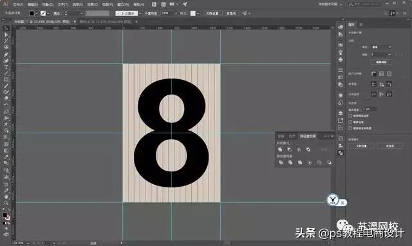Open the brush definition 点圆形 dropdown

click(140, 14)
